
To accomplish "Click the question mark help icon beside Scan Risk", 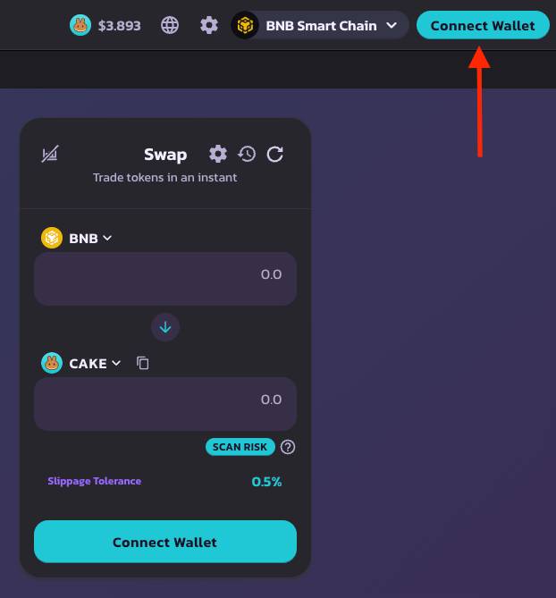I will coord(288,447).
